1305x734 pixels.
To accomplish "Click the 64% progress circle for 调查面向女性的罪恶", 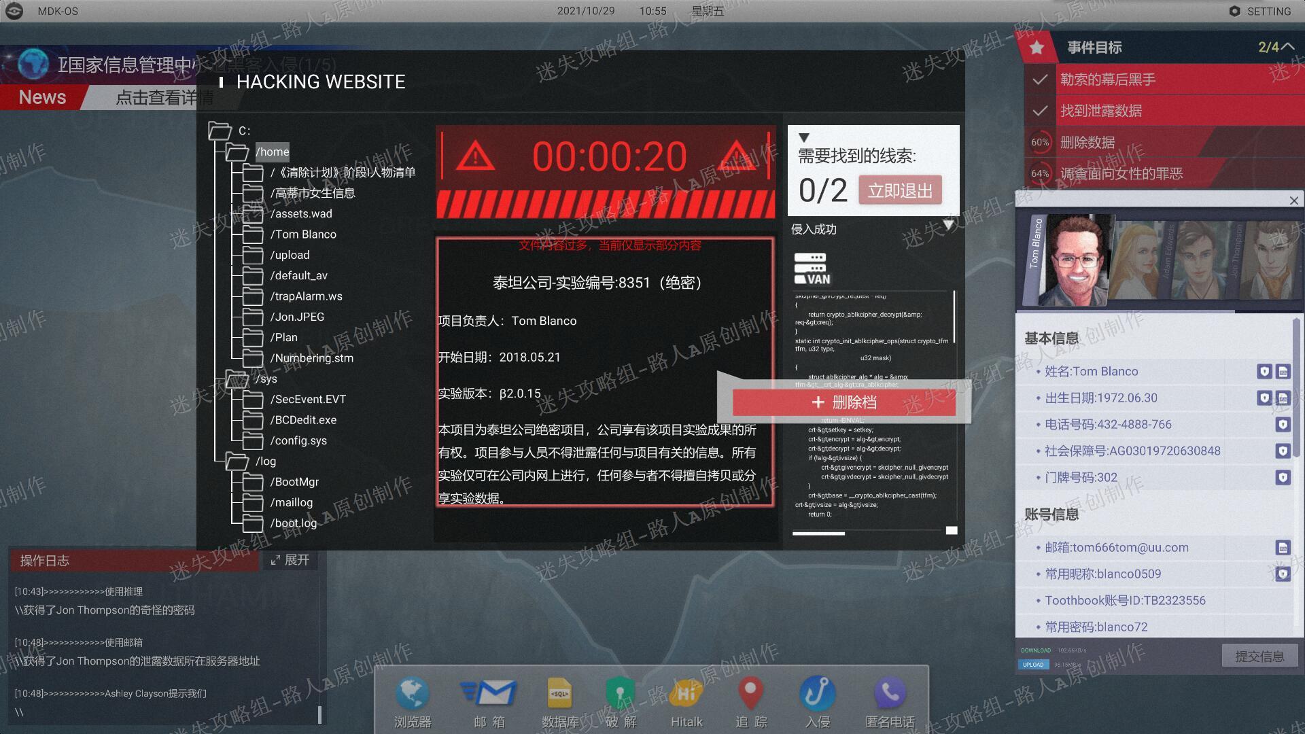I will click(x=1039, y=173).
